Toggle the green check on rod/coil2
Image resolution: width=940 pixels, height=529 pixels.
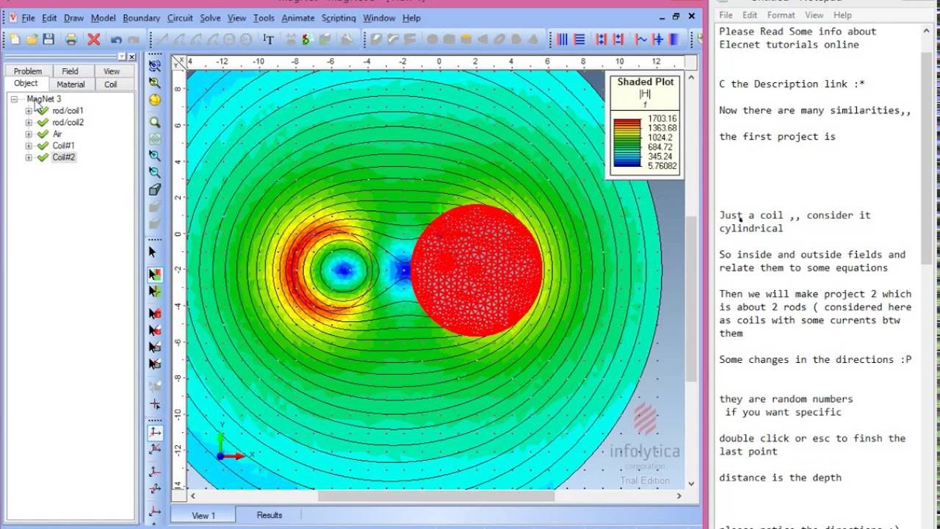click(43, 123)
